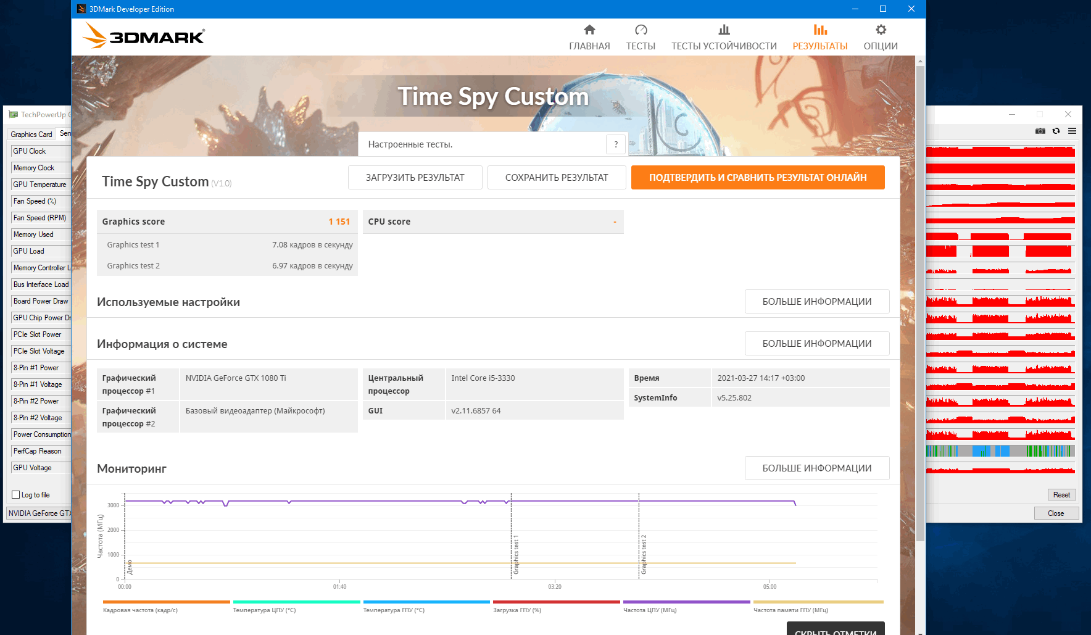Click Fan Speed (RPM) sensor label in GPU-Z

click(39, 218)
